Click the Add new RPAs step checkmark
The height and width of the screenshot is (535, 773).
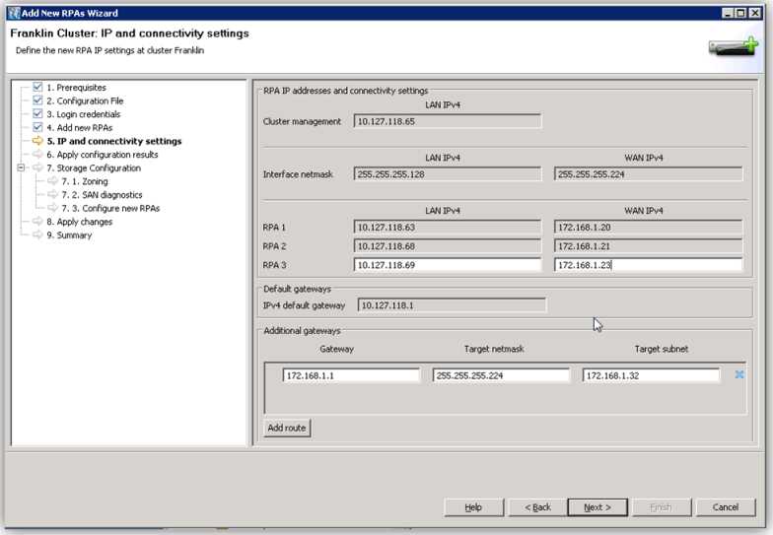[x=37, y=127]
